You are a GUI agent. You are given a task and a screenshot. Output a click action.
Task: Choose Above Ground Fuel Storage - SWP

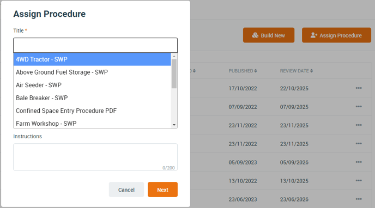(92, 72)
